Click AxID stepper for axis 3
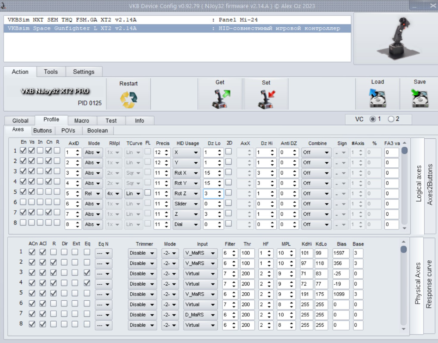Screen dimensions: 438x343 [78, 173]
